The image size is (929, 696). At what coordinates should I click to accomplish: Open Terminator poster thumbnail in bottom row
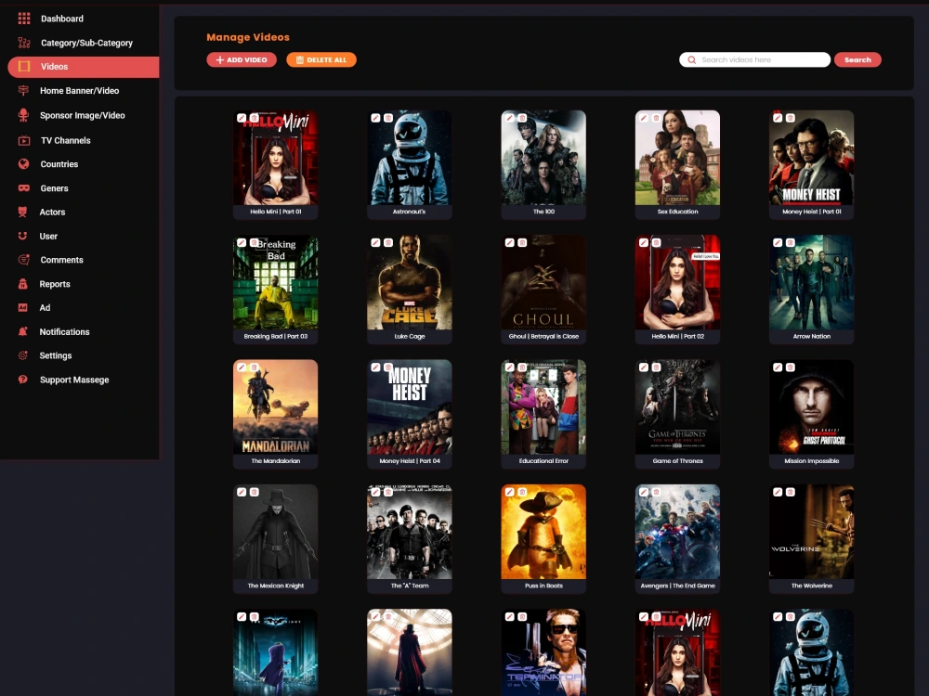coord(543,652)
